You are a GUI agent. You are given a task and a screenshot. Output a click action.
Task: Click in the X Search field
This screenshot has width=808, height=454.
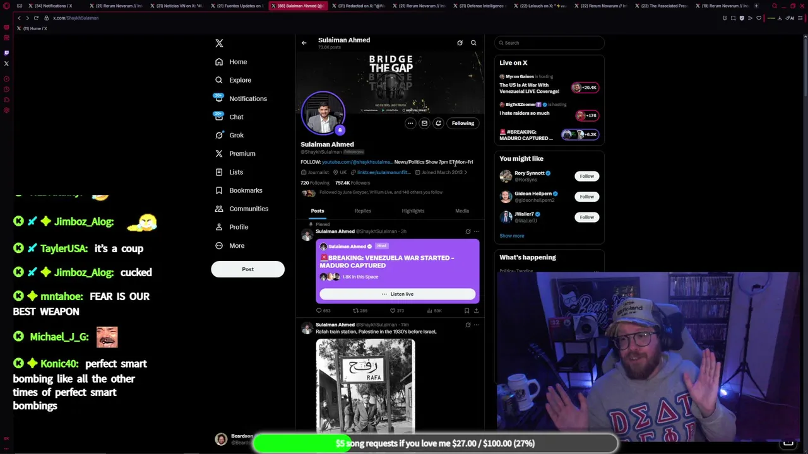click(549, 43)
